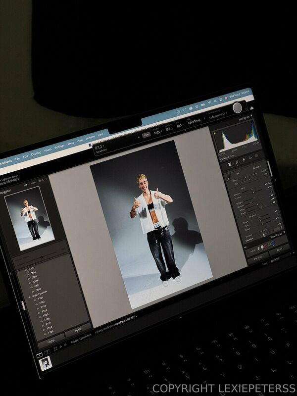This screenshot has width=297, height=396.
Task: Click the tone curve targeted Adjust tool
Action: [x=248, y=253]
